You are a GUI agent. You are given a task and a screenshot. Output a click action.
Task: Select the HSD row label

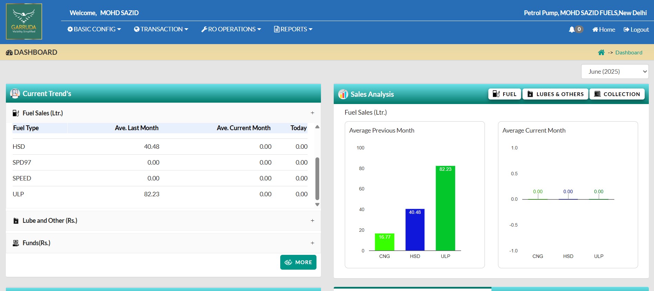click(x=19, y=147)
